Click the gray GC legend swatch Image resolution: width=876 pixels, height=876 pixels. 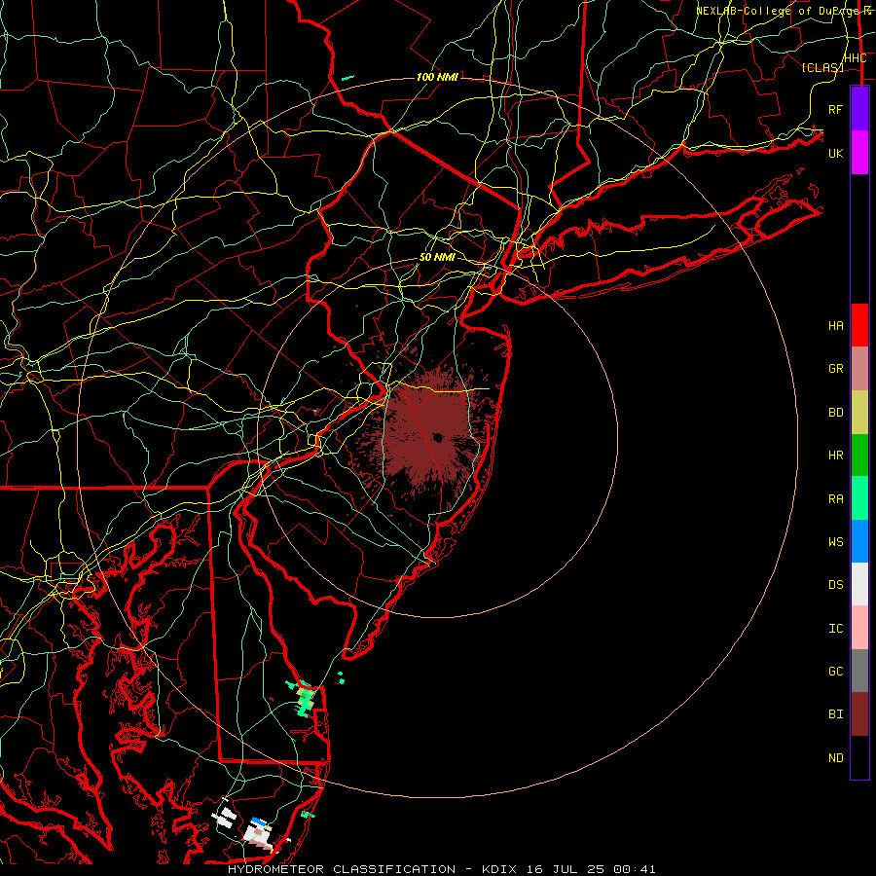[859, 671]
